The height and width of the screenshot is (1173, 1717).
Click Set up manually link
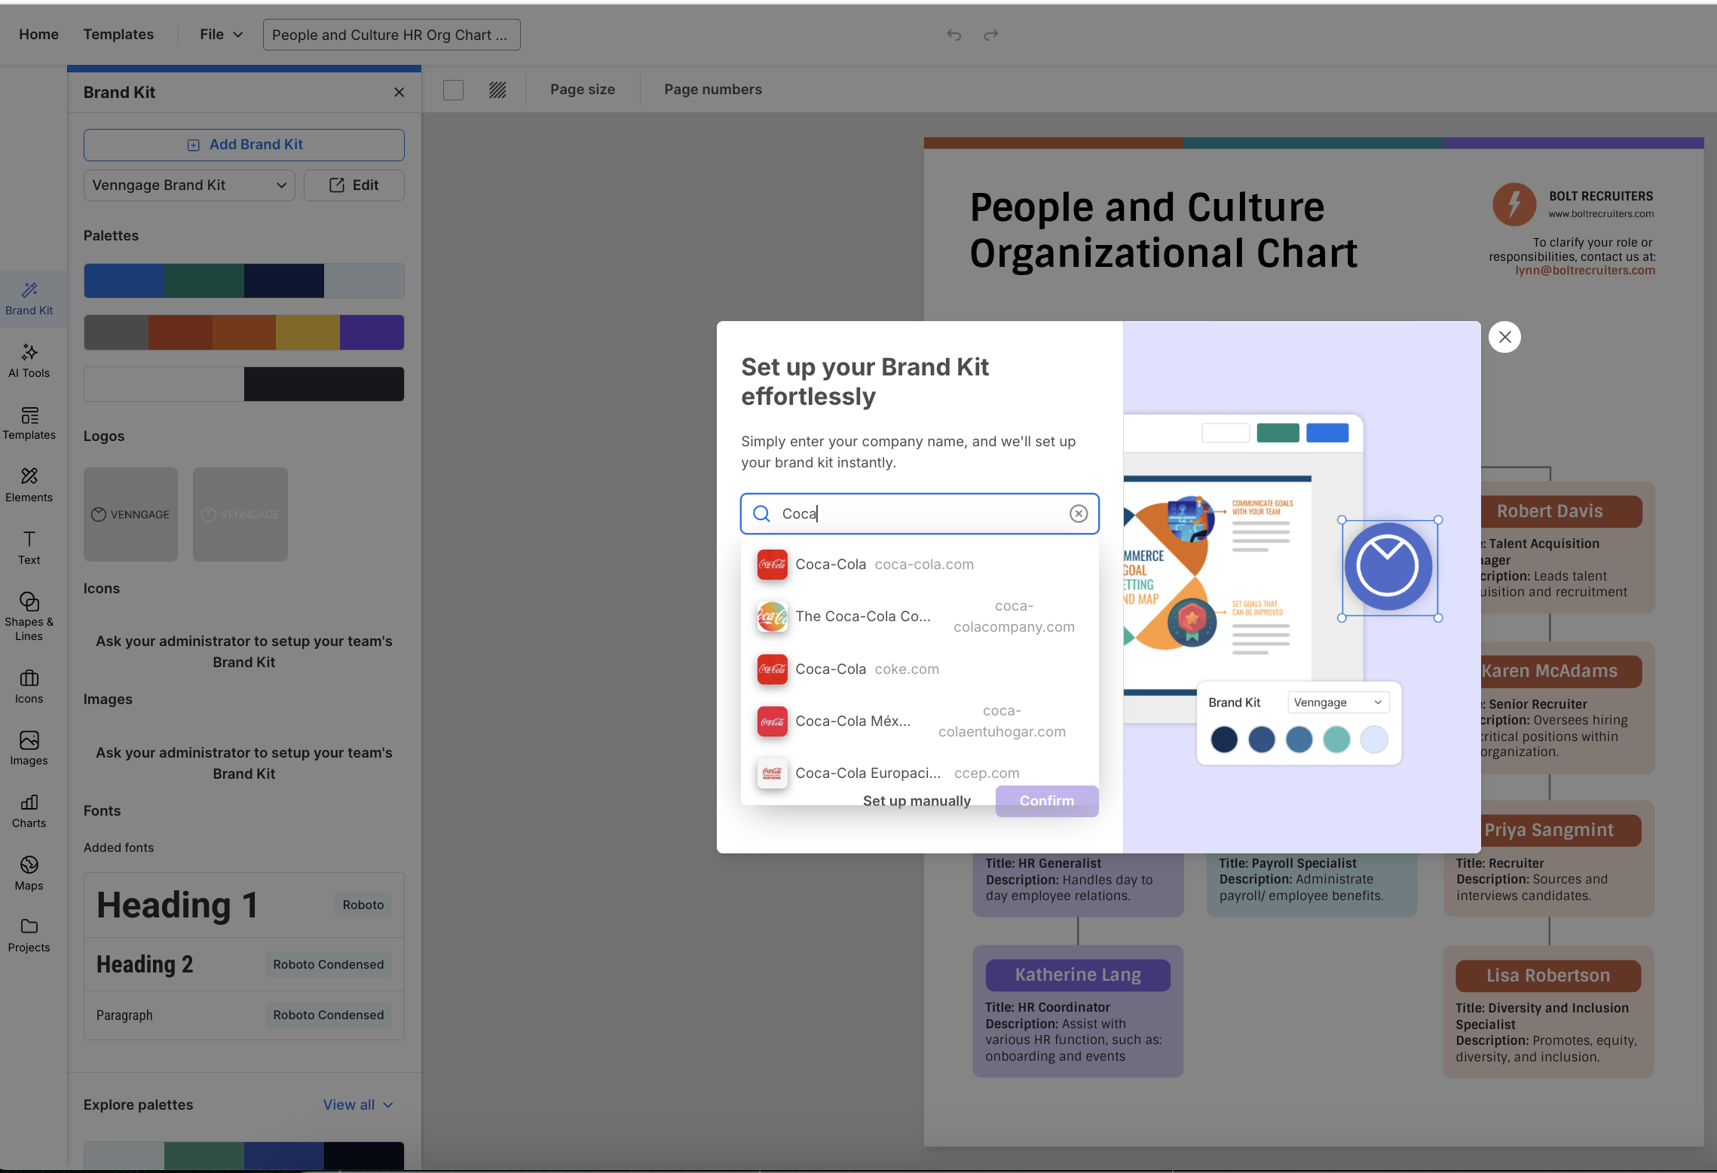pyautogui.click(x=916, y=801)
